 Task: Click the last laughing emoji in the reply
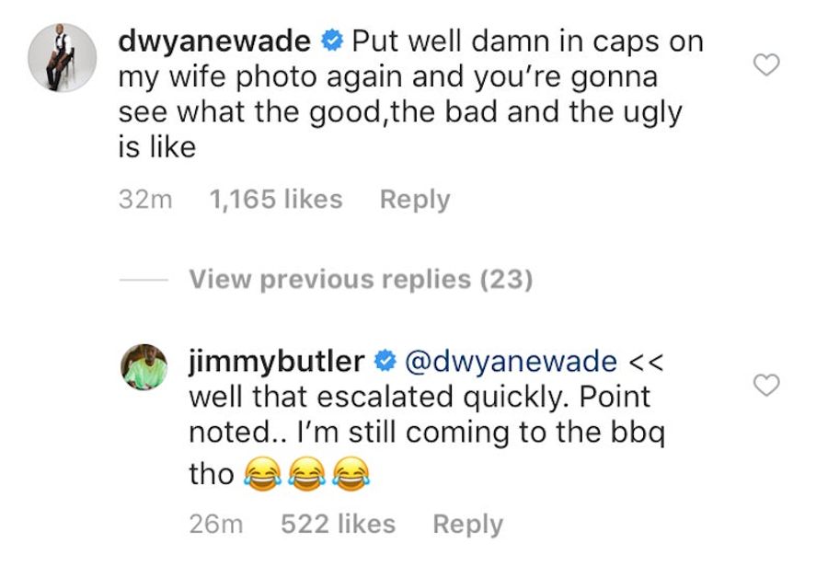click(351, 474)
